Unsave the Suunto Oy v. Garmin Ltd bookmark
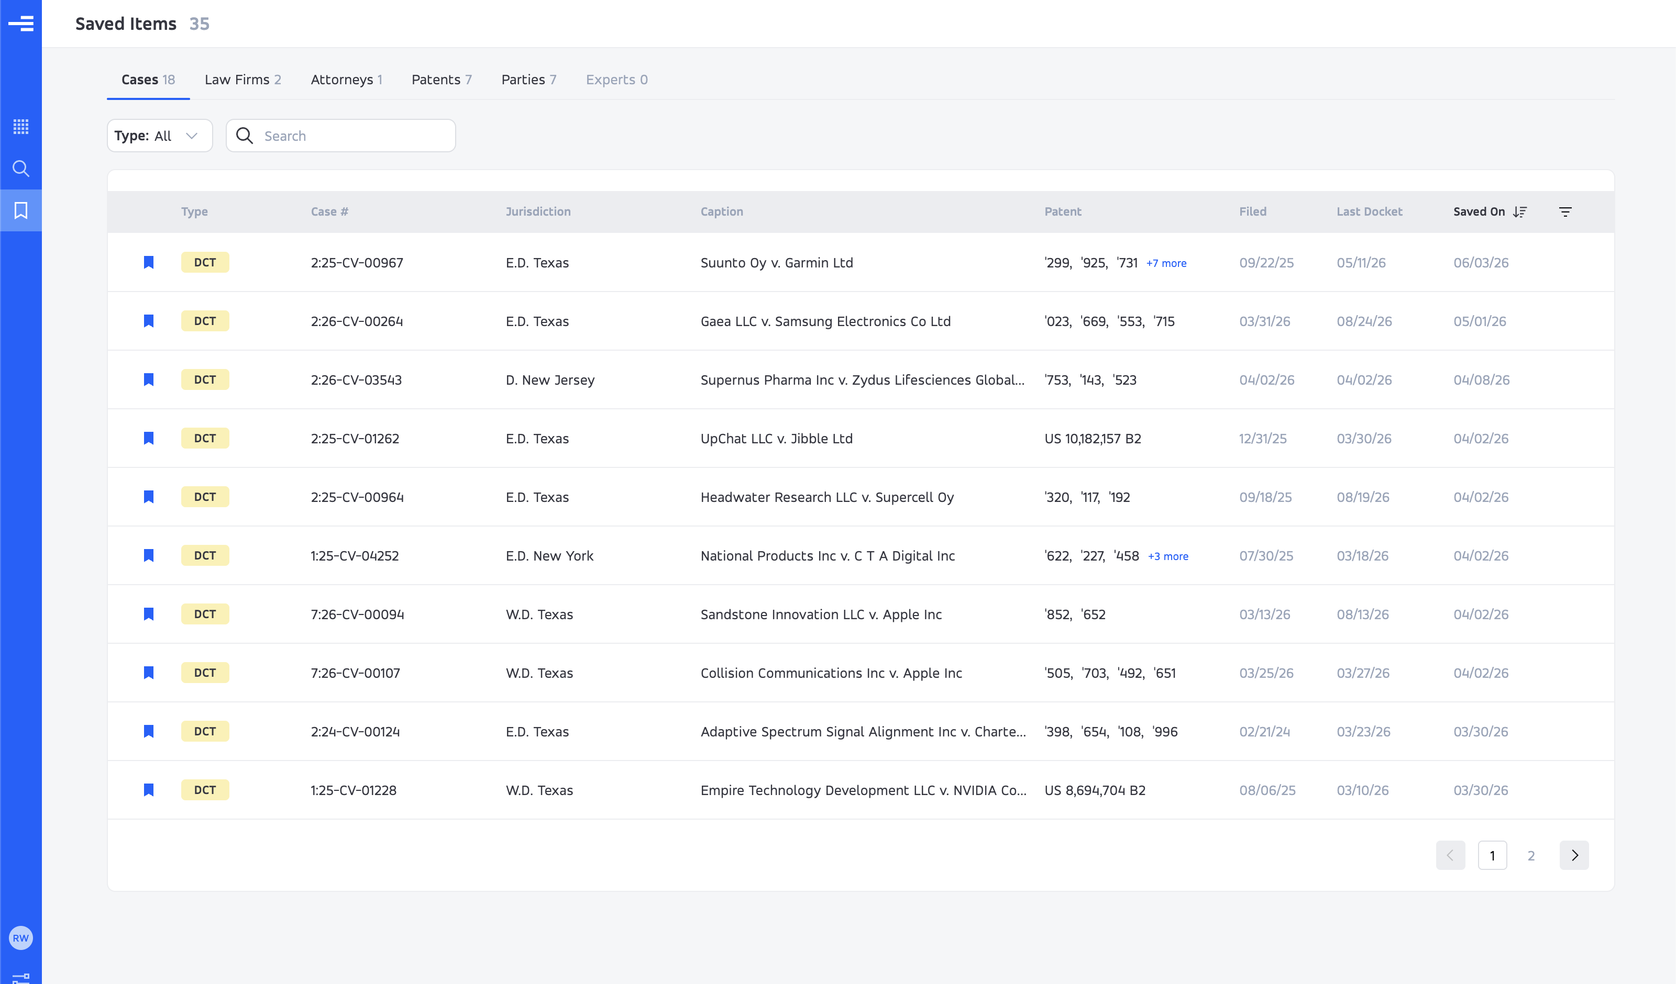Viewport: 1676px width, 984px height. pyautogui.click(x=148, y=262)
